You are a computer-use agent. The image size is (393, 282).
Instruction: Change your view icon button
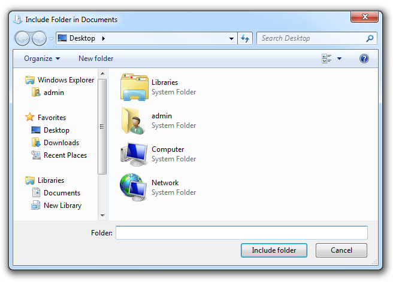327,59
